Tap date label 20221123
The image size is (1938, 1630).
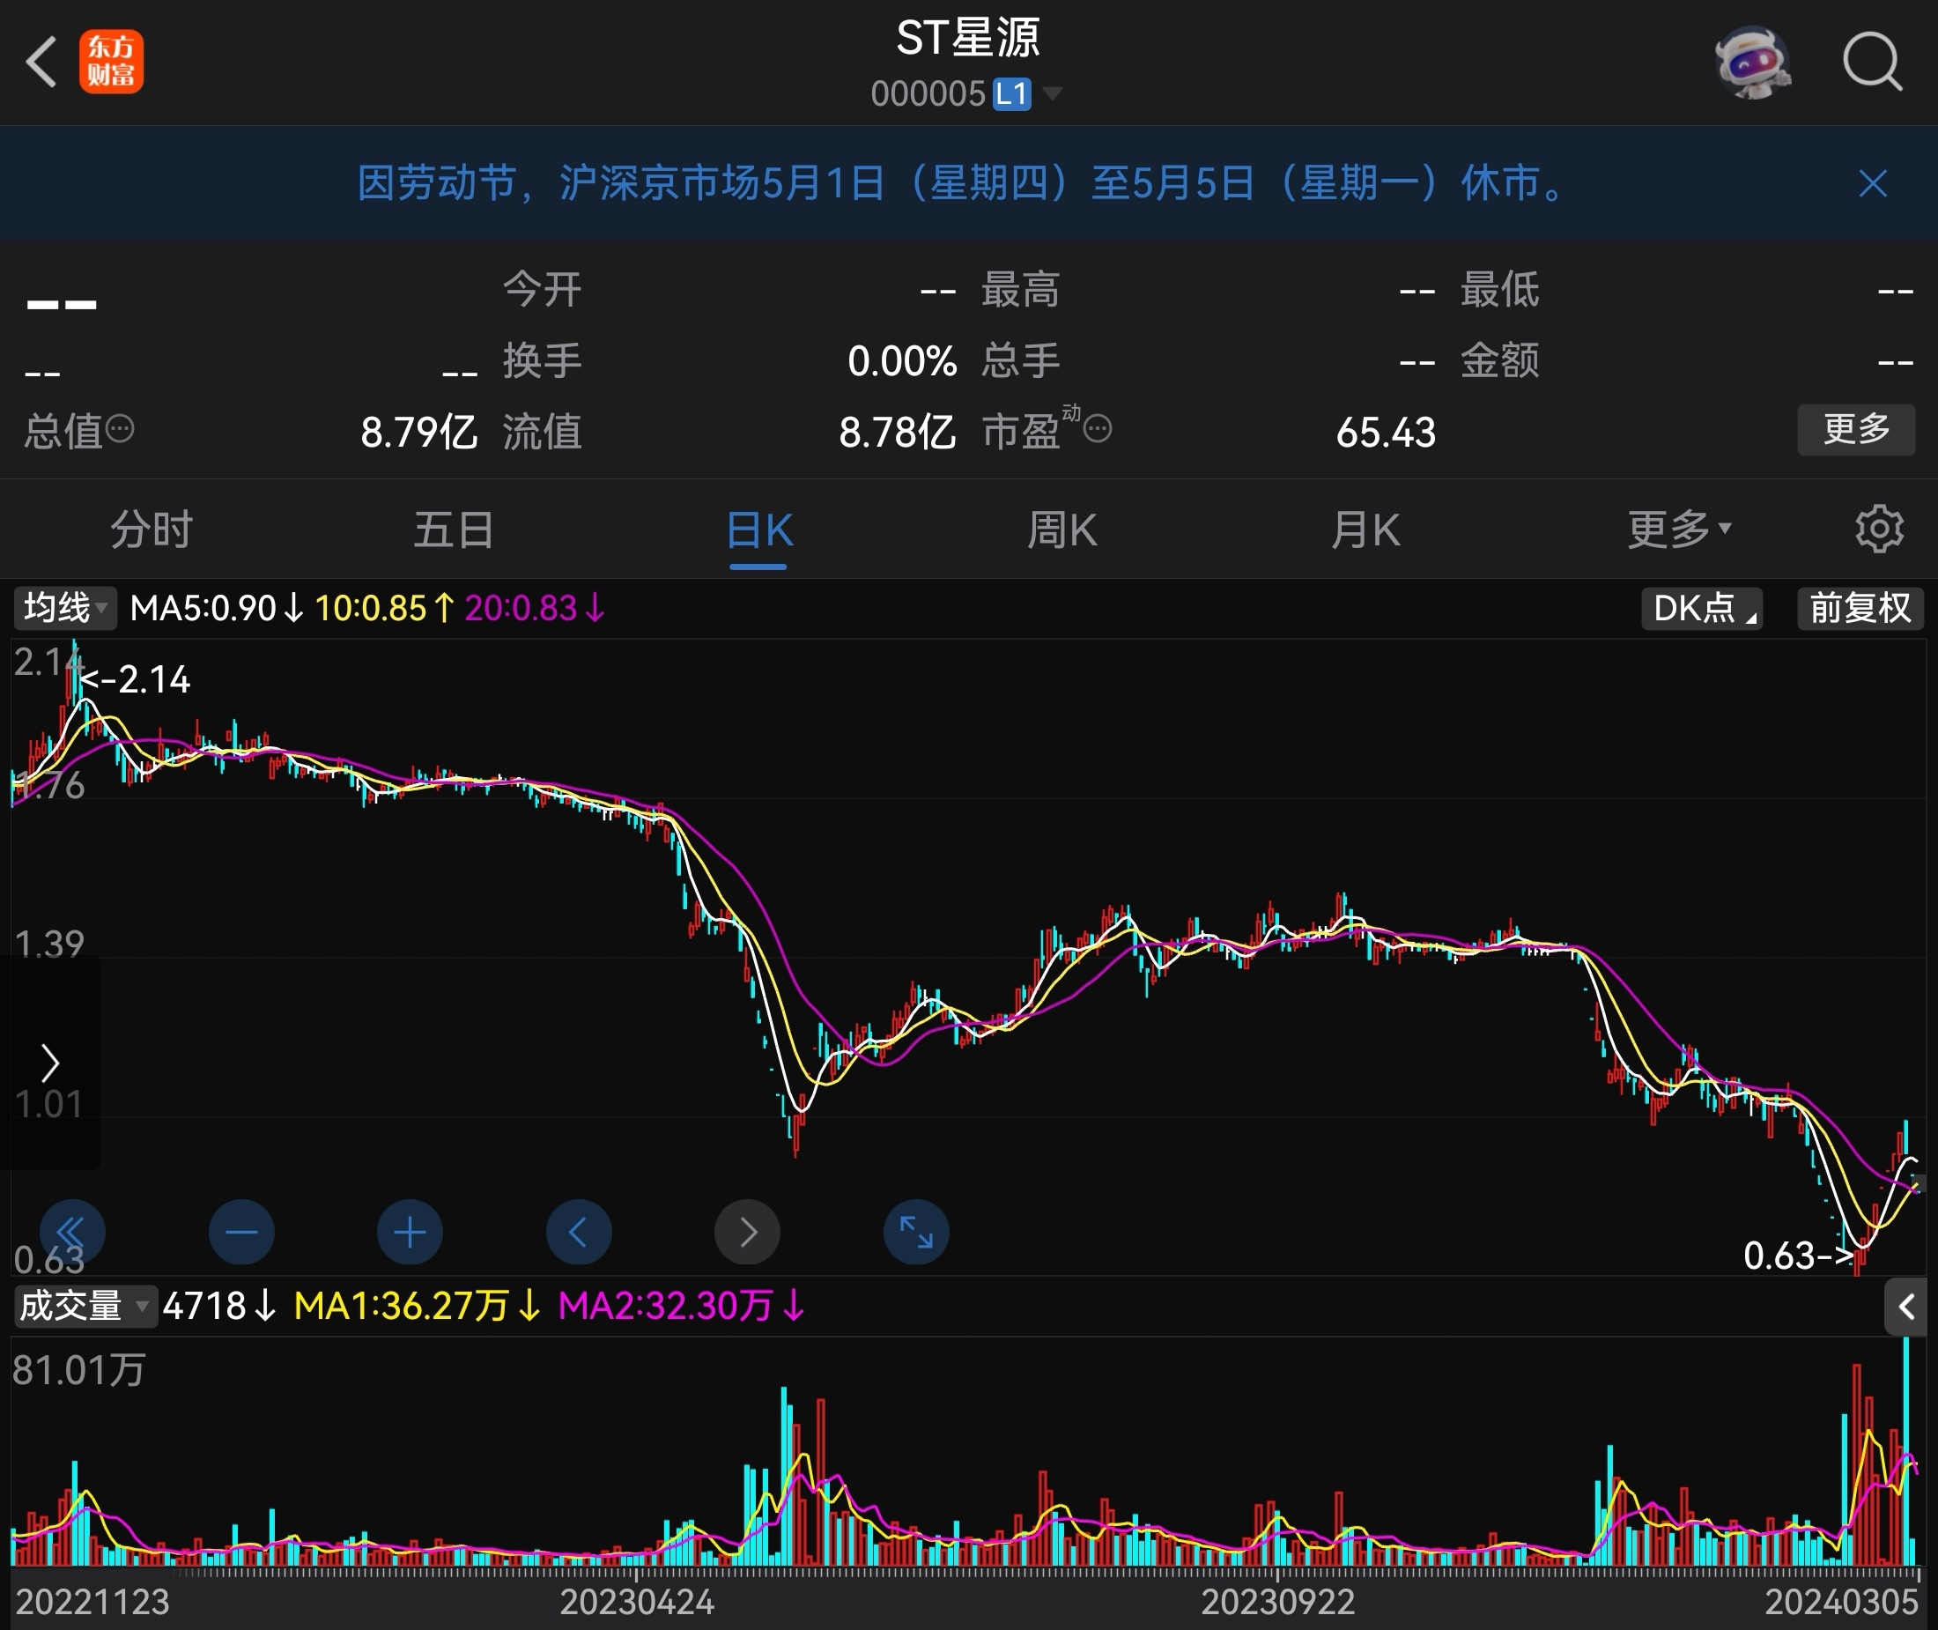point(92,1601)
